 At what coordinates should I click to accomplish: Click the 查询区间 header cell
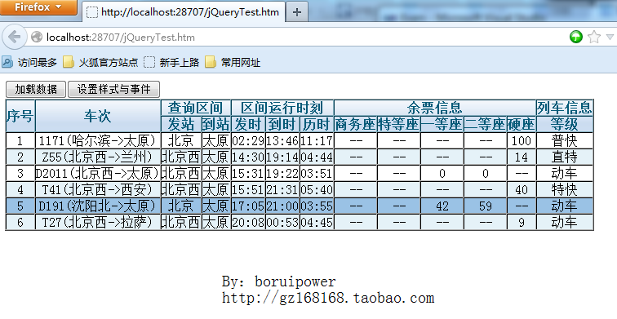click(196, 108)
